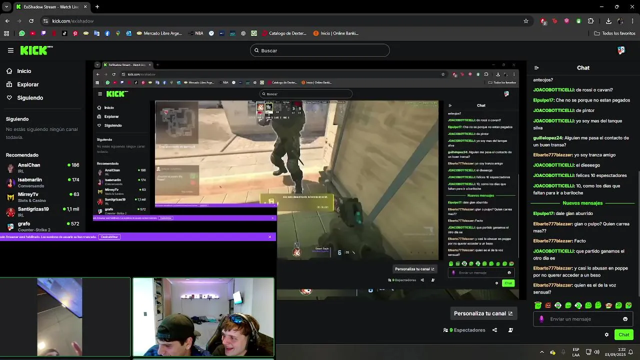Go back with browser back arrow
Image resolution: width=640 pixels, height=360 pixels.
7,21
